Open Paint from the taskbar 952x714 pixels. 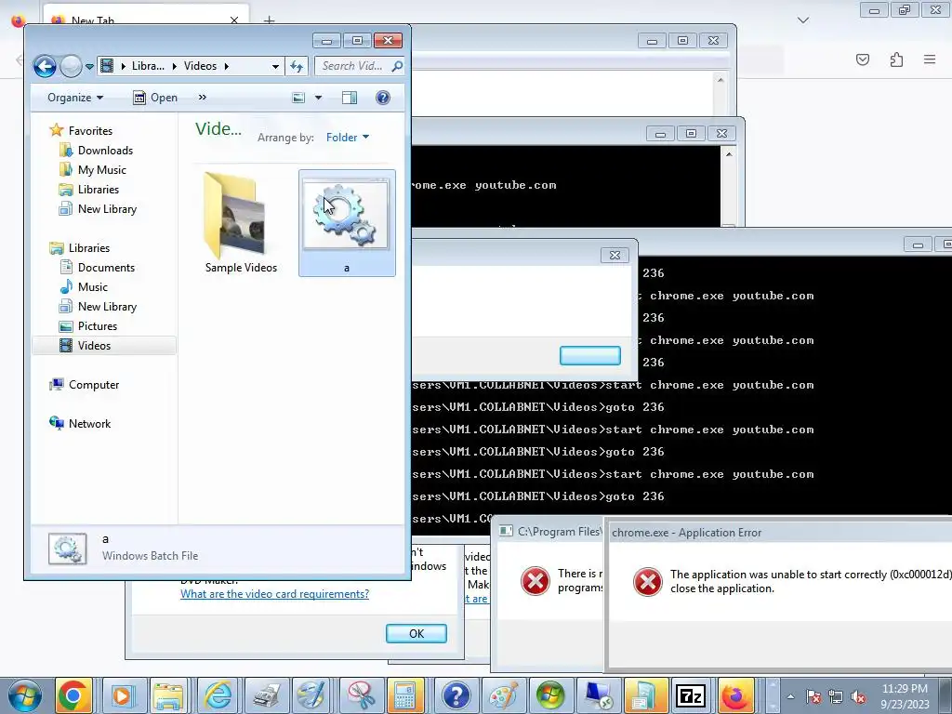pyautogui.click(x=503, y=695)
